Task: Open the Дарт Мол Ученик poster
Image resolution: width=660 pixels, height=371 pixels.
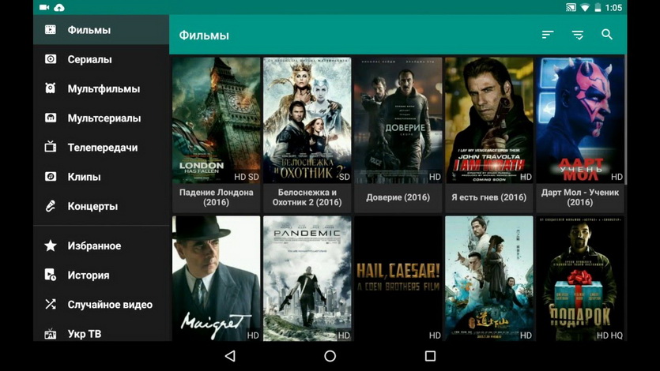Action: click(580, 120)
